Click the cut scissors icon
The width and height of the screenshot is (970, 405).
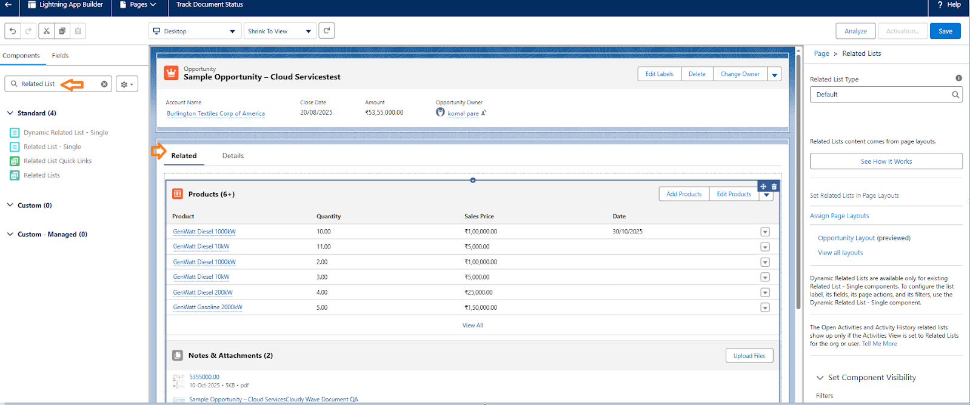point(46,31)
